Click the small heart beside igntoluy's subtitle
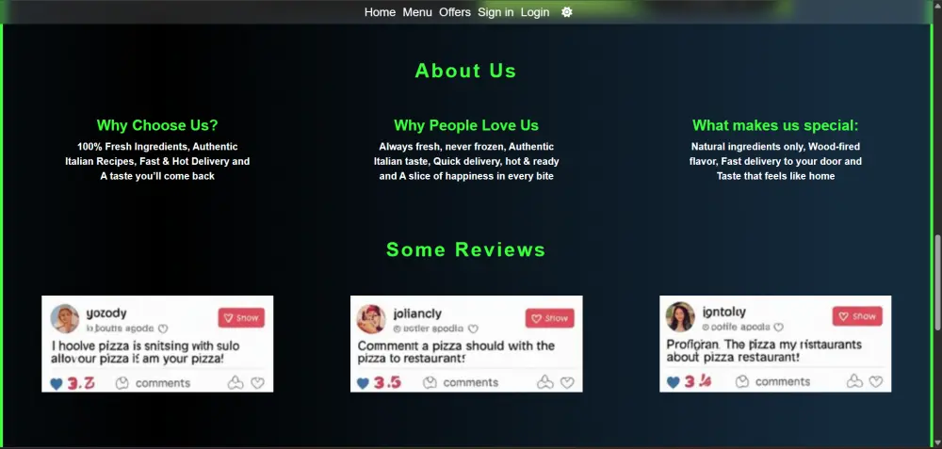 [779, 328]
